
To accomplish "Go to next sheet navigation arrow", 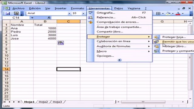I will [x=14, y=102].
